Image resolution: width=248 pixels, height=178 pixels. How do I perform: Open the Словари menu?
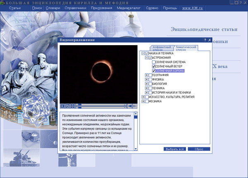pos(52,8)
